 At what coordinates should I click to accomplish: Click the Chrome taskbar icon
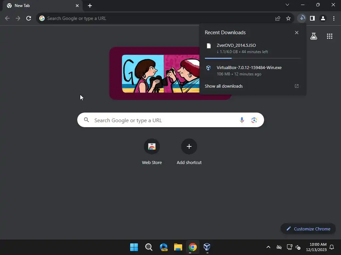(x=193, y=247)
